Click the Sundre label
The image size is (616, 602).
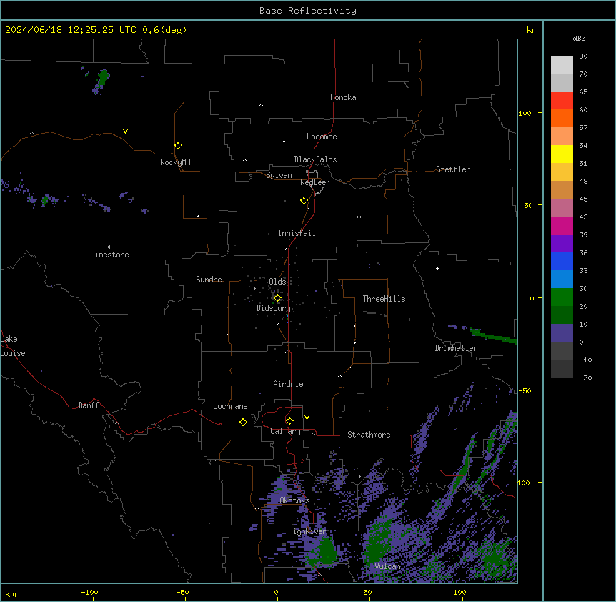[x=209, y=280]
